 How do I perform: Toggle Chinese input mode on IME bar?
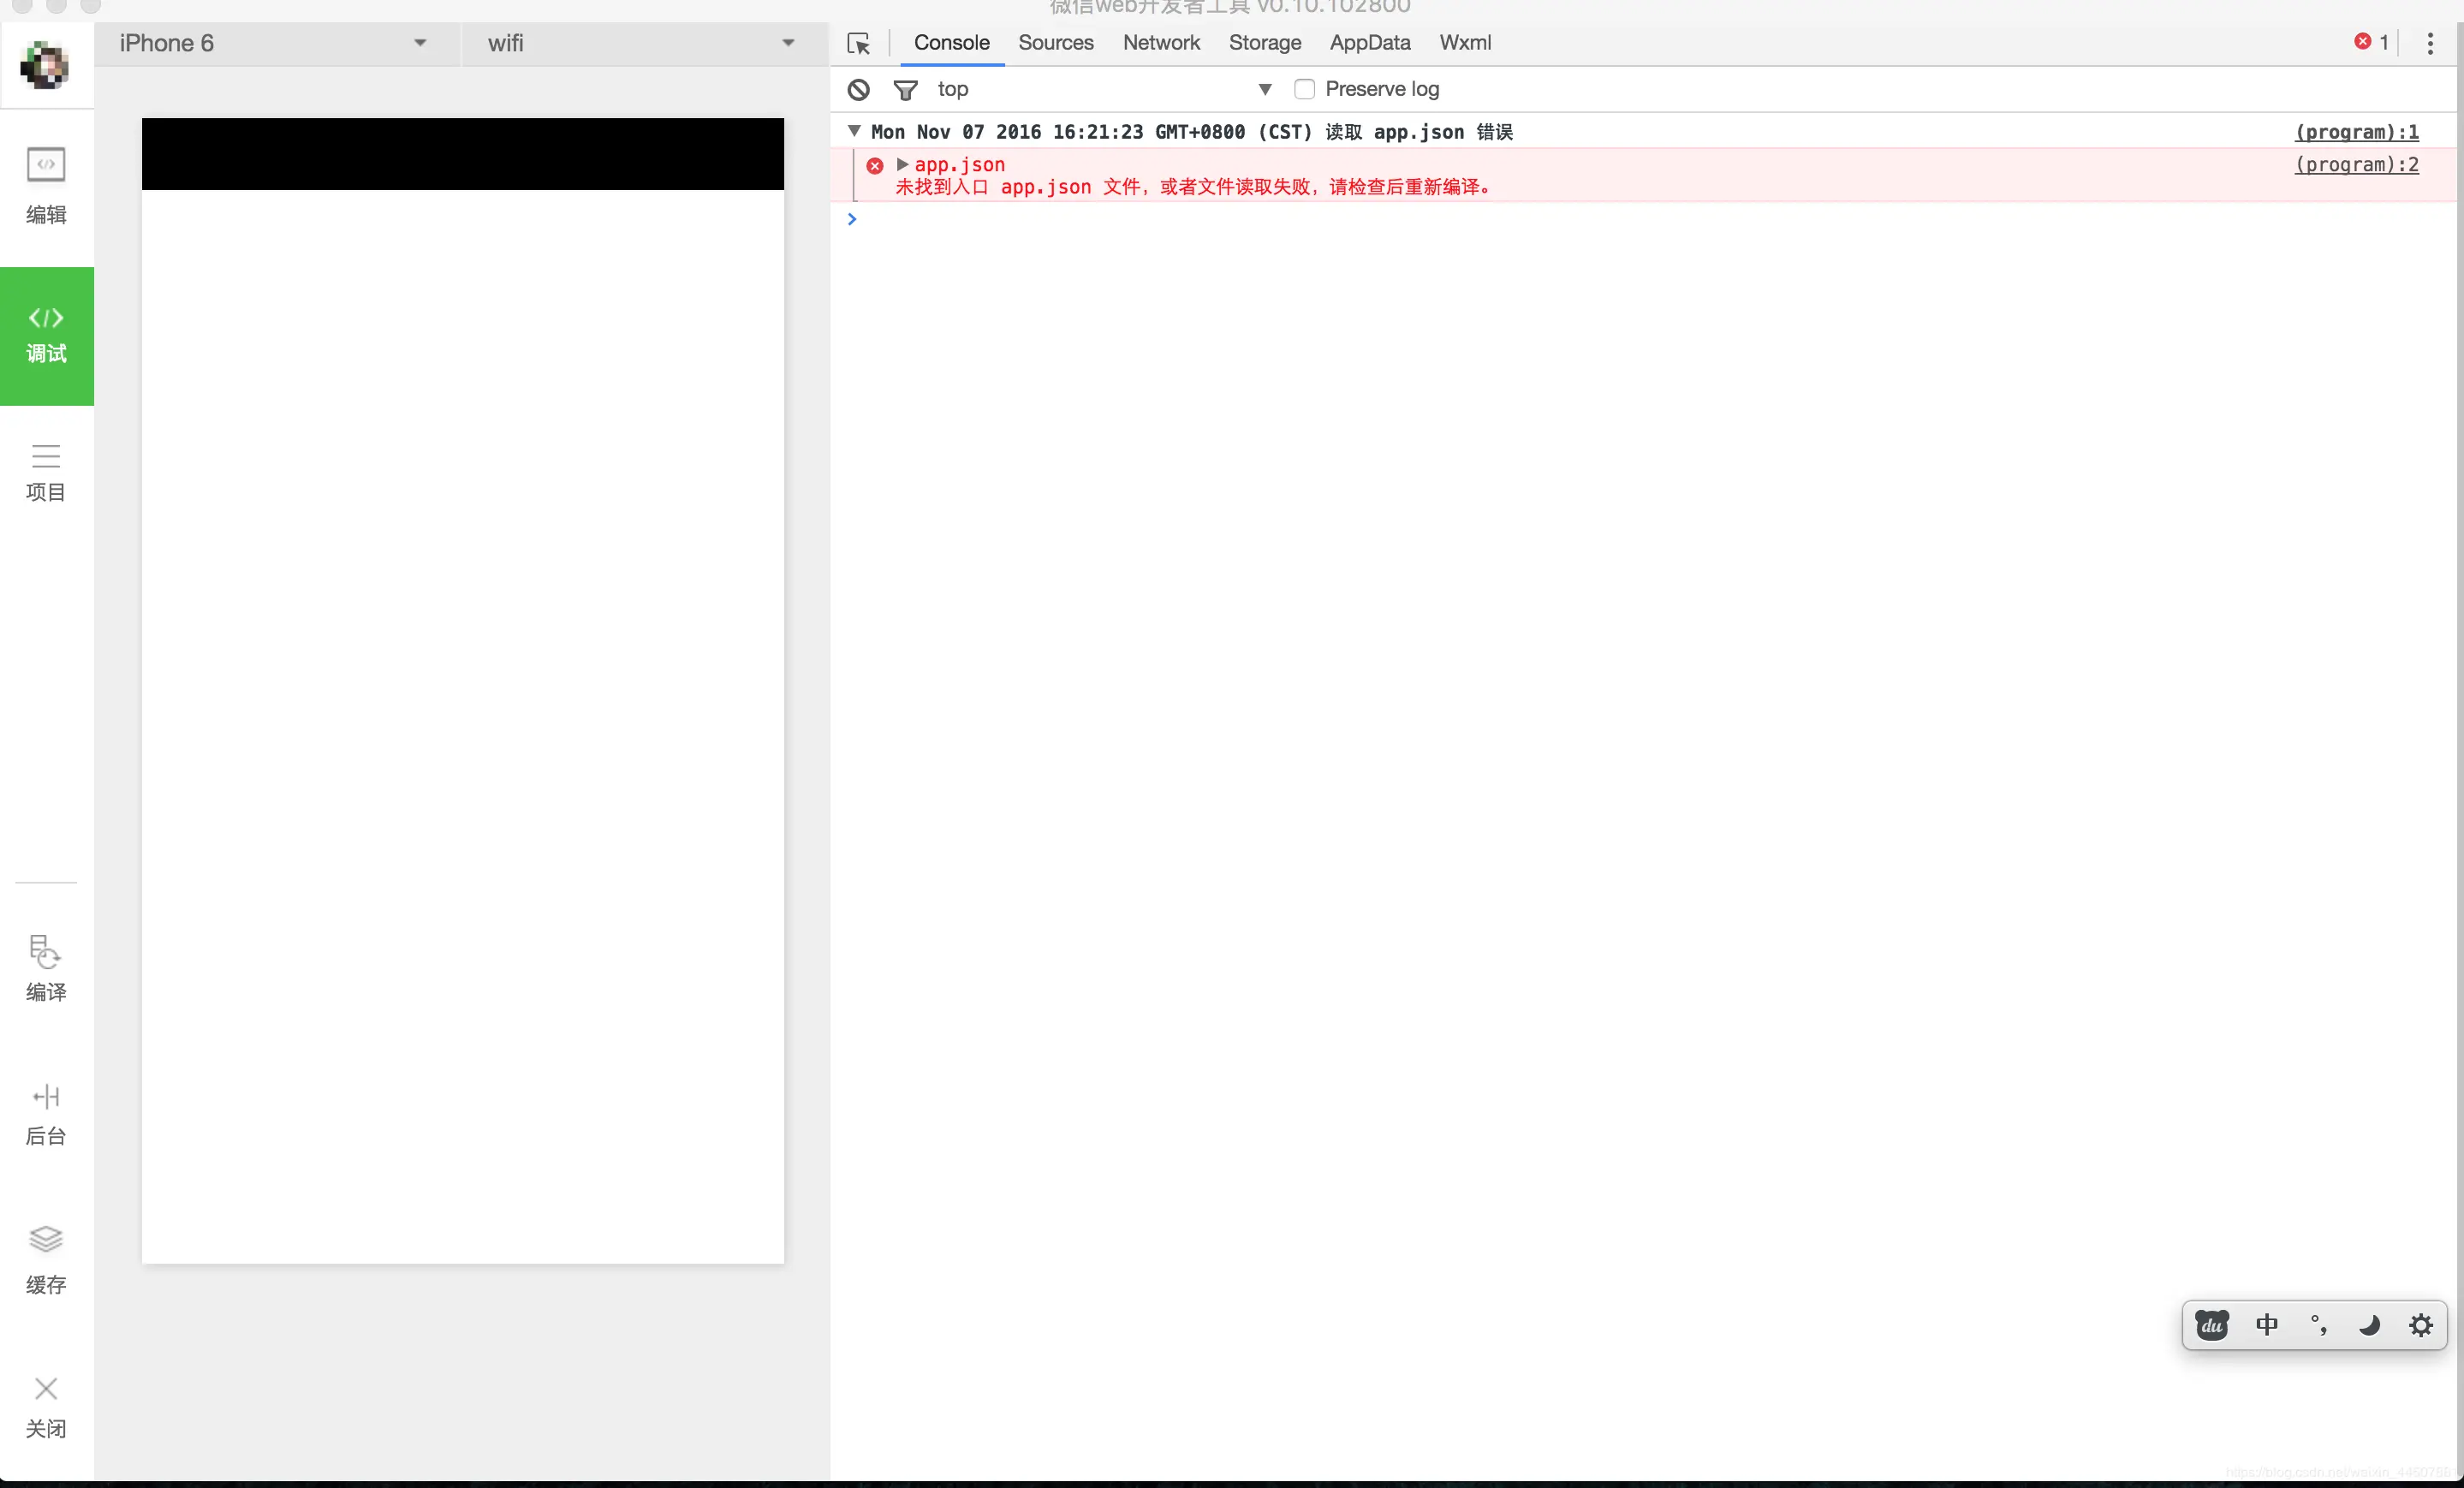(x=2266, y=1325)
